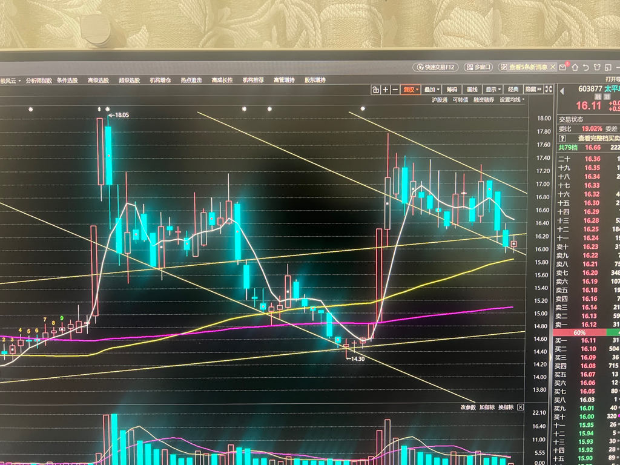Click 隐藏 to collapse side panel
The image size is (620, 465).
[533, 90]
